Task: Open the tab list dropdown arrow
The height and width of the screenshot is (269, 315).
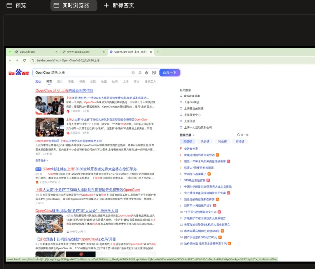Action: [10, 52]
